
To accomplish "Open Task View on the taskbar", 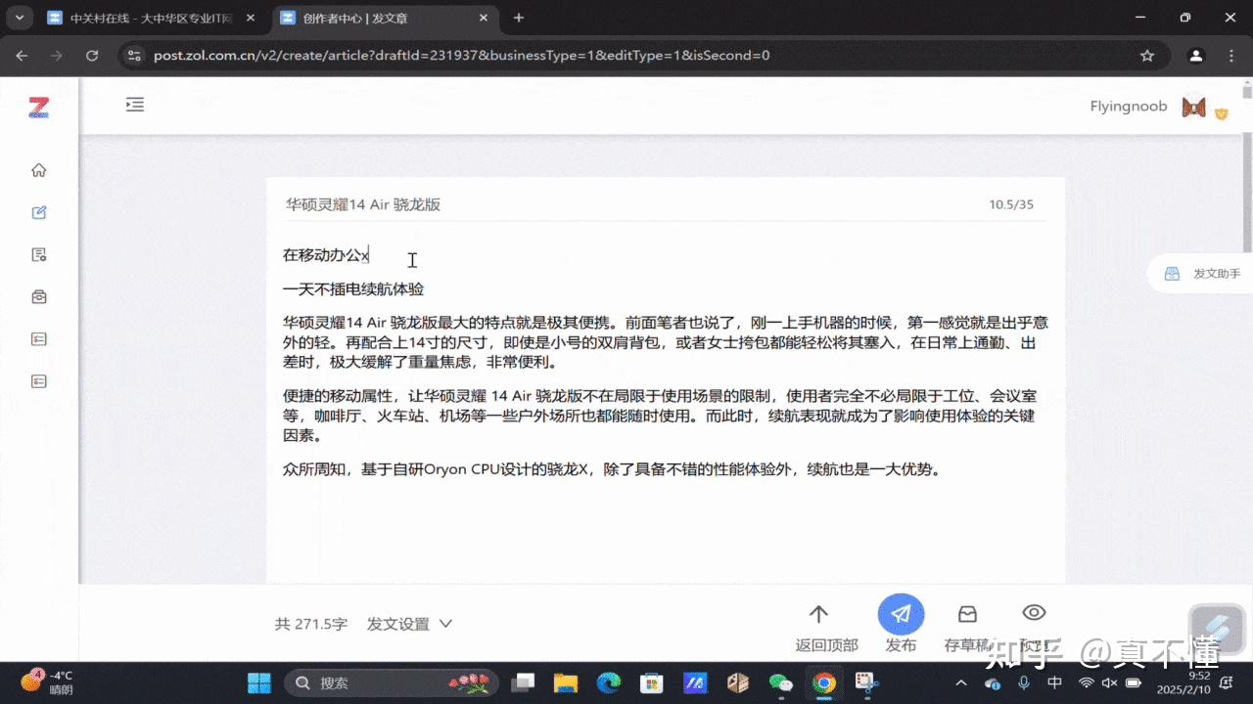I will (x=525, y=682).
